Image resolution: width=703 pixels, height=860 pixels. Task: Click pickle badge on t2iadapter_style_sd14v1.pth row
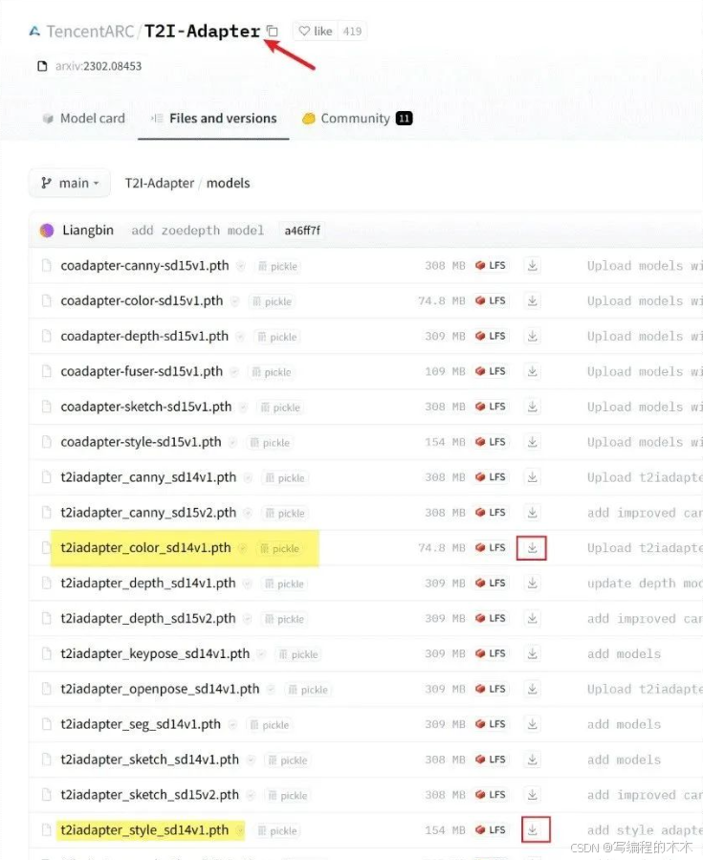[x=277, y=831]
